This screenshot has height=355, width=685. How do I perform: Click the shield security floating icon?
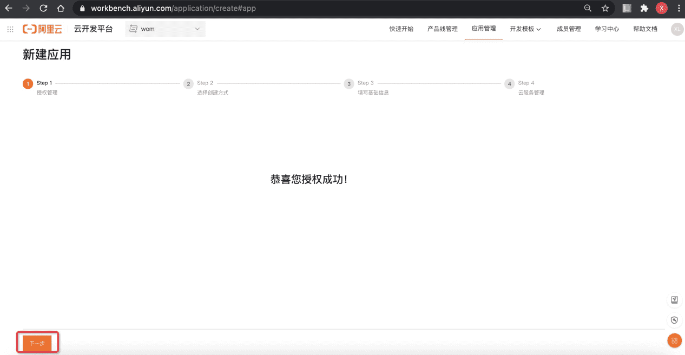click(674, 320)
